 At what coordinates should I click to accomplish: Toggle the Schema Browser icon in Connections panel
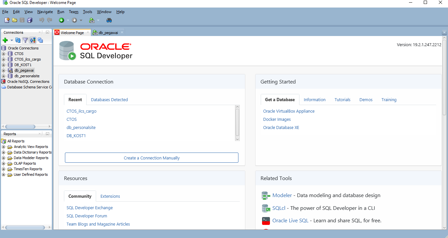[x=33, y=40]
